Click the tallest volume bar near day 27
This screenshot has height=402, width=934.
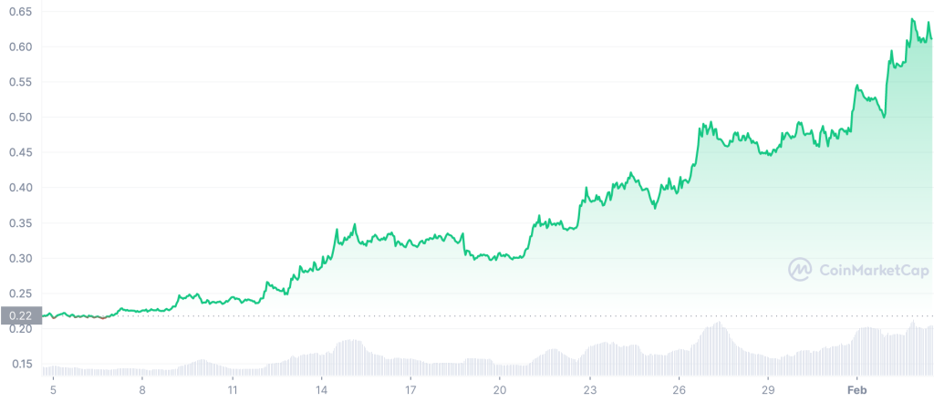coord(720,348)
